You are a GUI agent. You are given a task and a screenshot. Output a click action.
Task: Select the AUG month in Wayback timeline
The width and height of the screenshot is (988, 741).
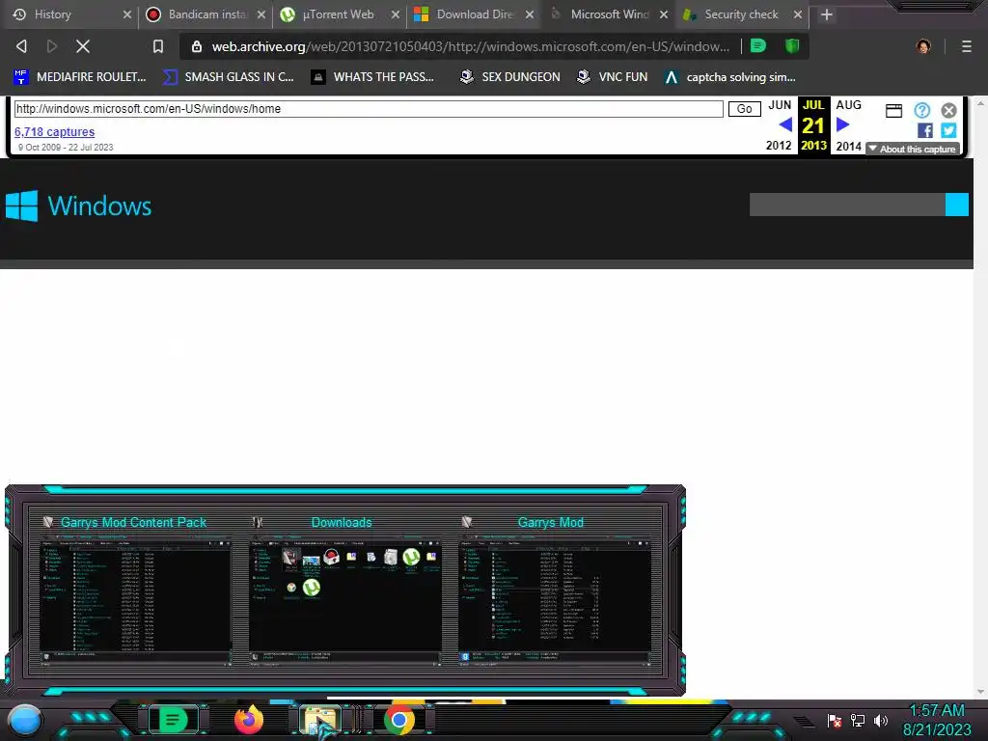point(849,105)
